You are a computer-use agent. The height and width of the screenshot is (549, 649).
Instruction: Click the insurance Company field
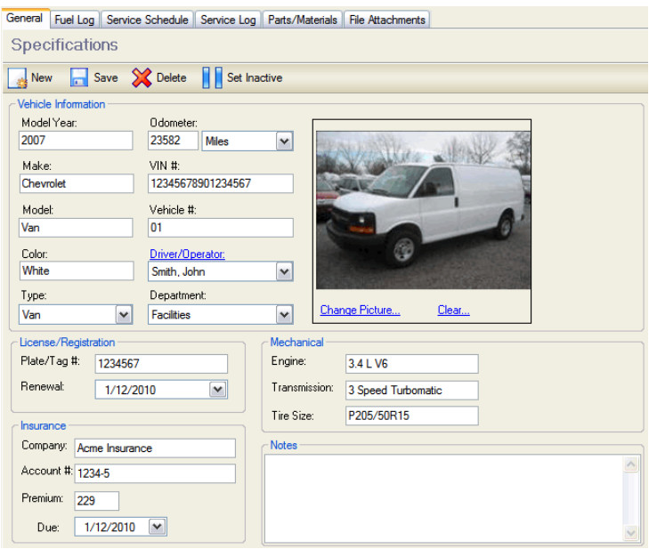(x=155, y=448)
